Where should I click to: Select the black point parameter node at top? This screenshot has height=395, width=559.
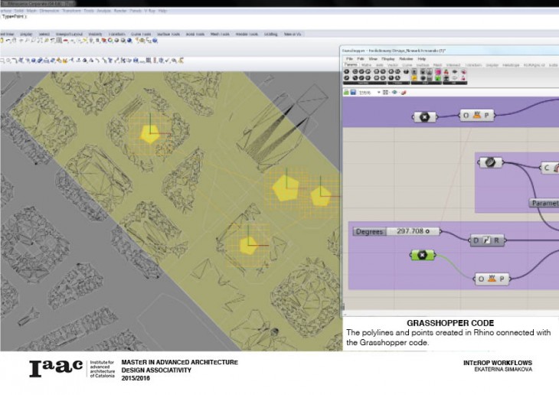click(423, 116)
